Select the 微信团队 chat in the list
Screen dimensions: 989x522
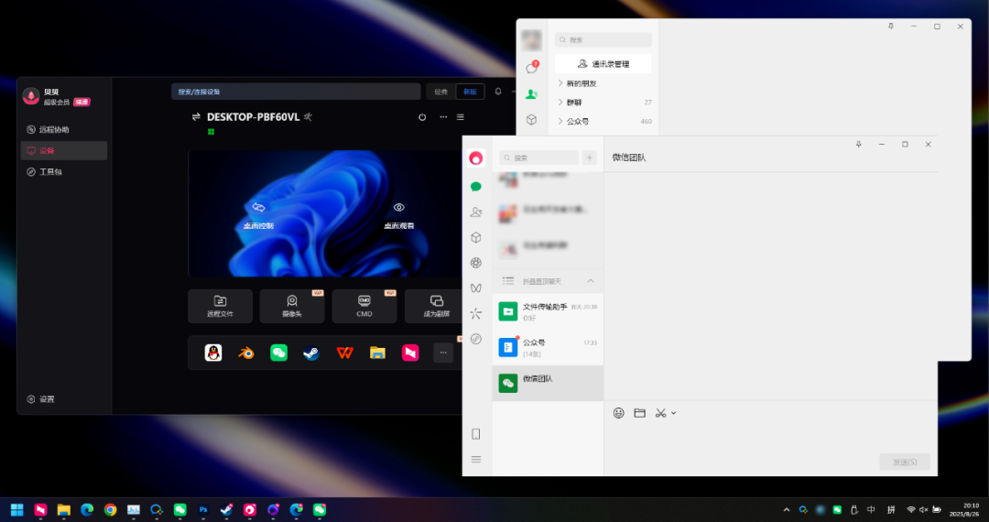548,384
